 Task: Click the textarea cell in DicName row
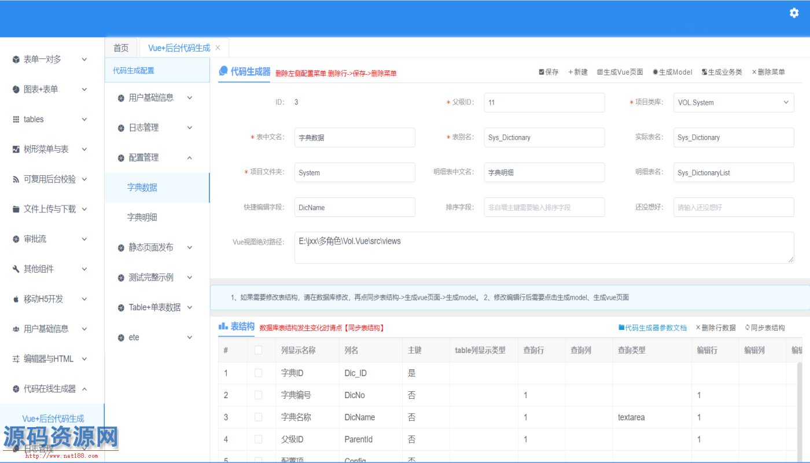[652, 417]
